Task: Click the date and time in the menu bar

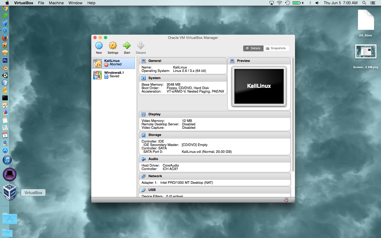Action: click(x=341, y=3)
